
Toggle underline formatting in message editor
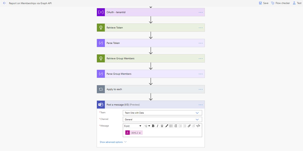pyautogui.click(x=162, y=126)
